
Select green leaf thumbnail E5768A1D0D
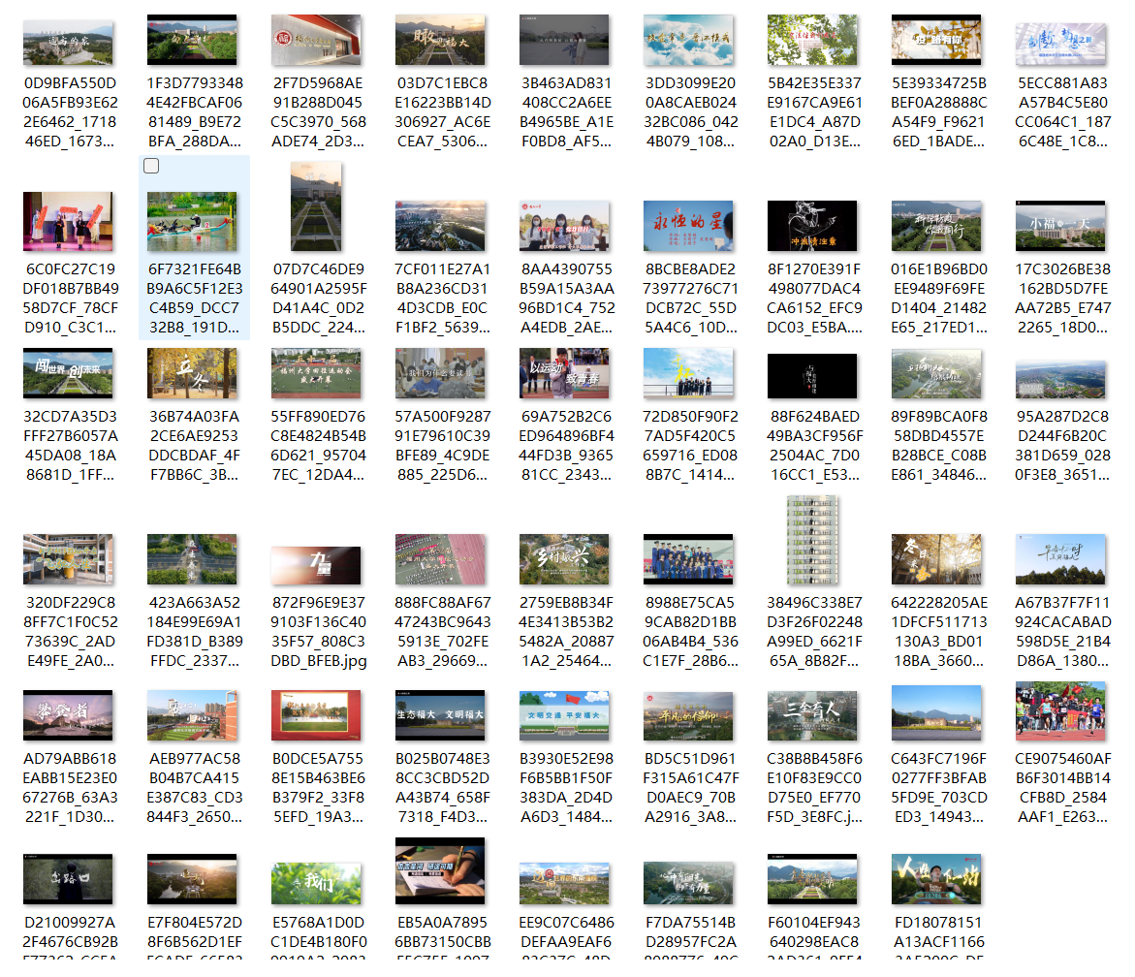[316, 884]
